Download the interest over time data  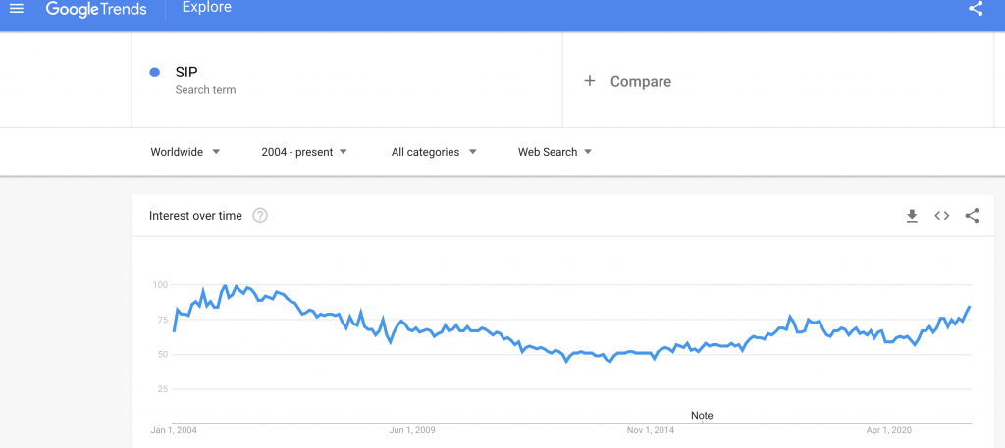912,216
